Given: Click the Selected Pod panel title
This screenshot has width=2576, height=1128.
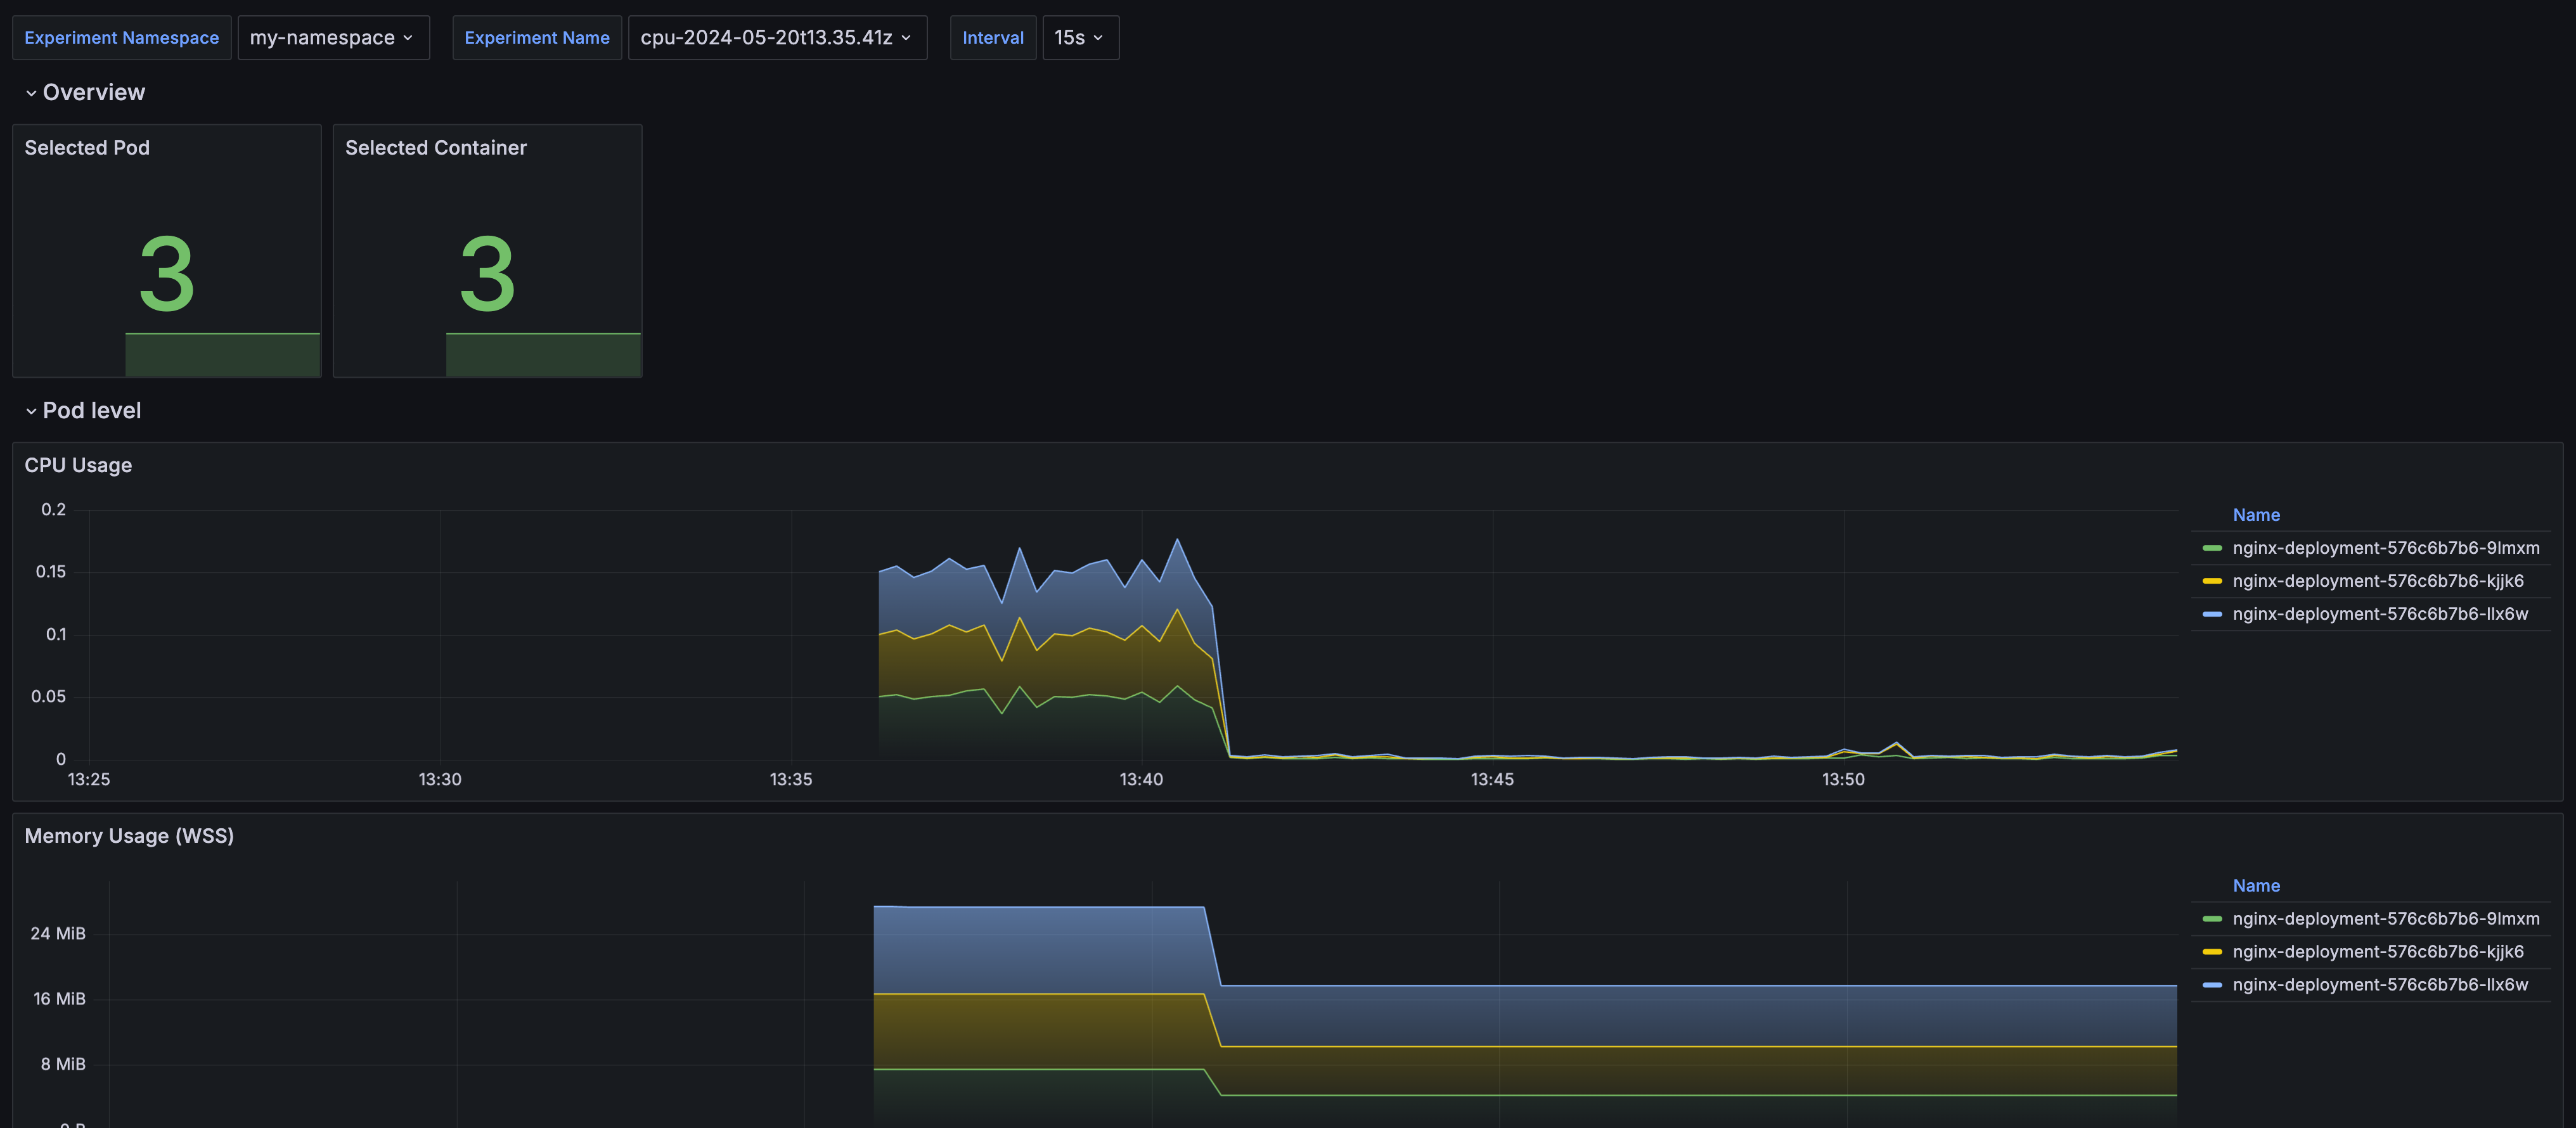Looking at the screenshot, I should [x=87, y=148].
